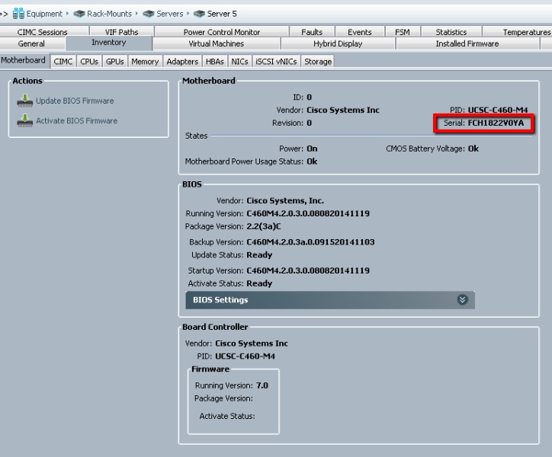Open the Power Control Monitor tab
The height and width of the screenshot is (457, 552).
pos(222,32)
